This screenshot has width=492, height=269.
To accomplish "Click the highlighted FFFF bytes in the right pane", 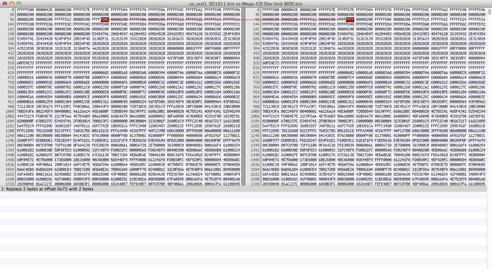I will [x=350, y=20].
